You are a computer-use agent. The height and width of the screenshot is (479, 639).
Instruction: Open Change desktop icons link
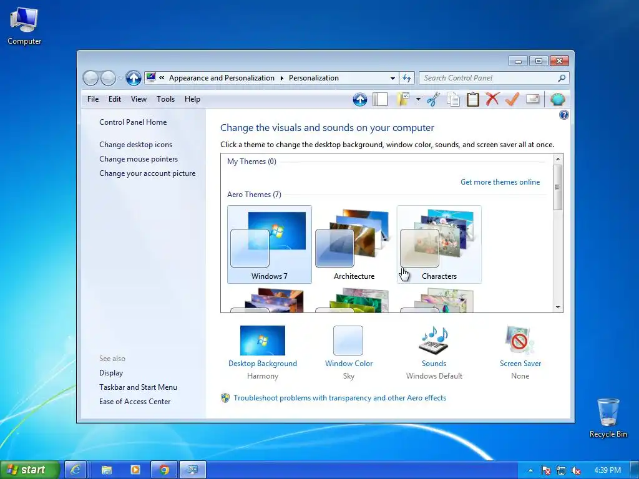(135, 145)
